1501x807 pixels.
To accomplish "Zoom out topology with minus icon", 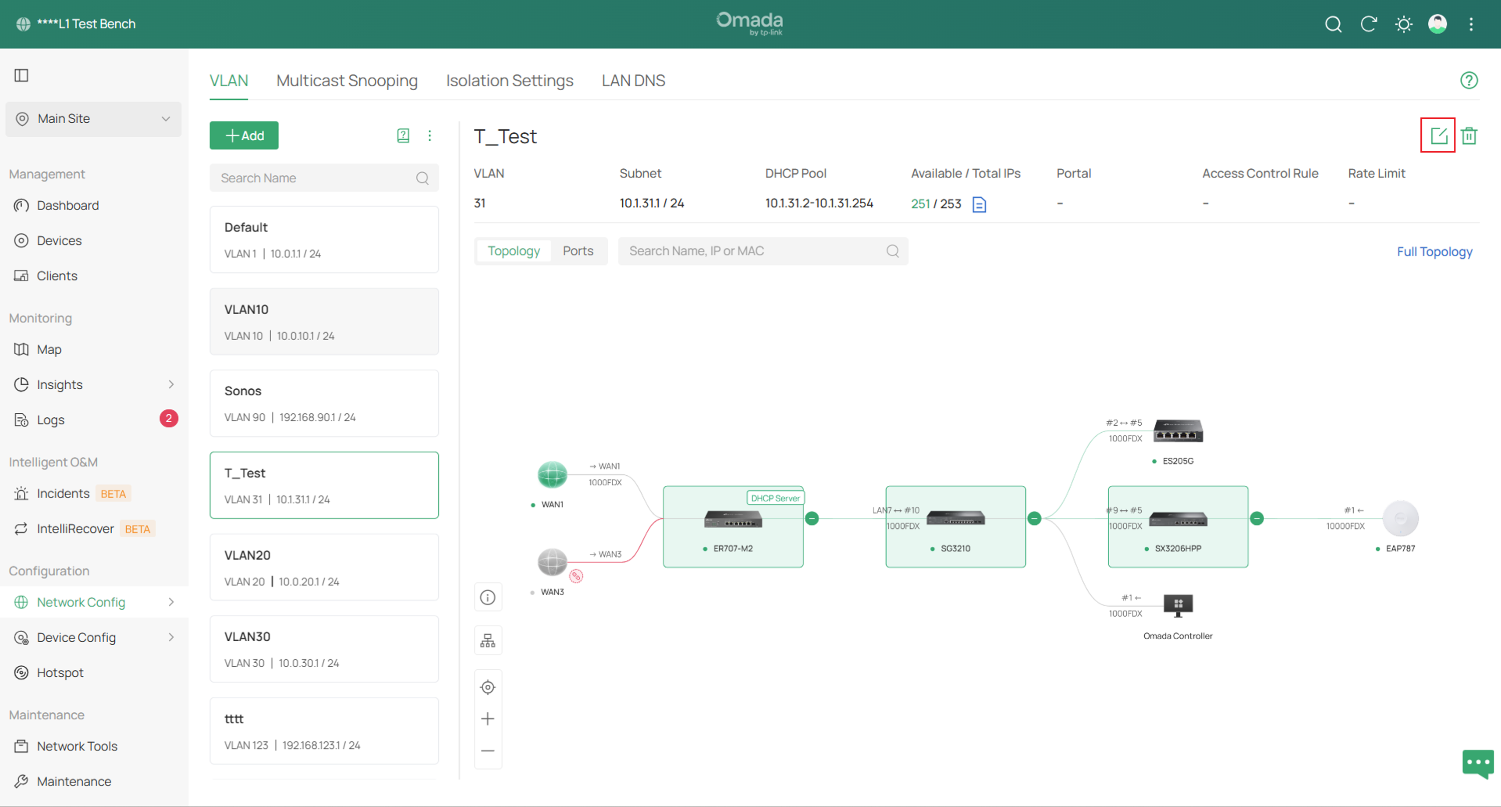I will [487, 750].
